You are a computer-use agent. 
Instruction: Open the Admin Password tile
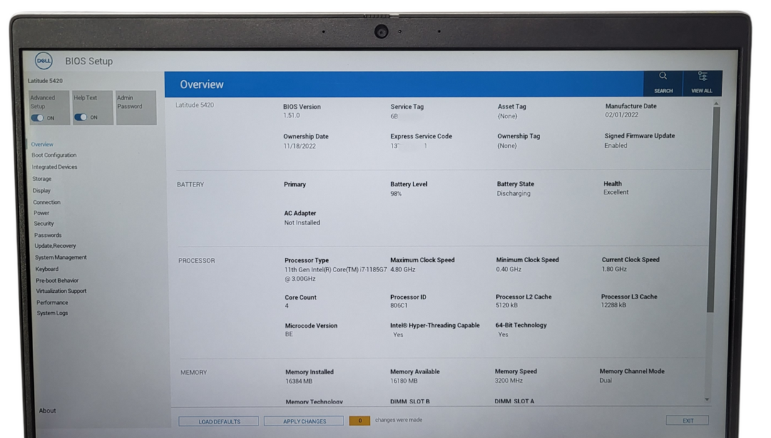click(x=136, y=108)
